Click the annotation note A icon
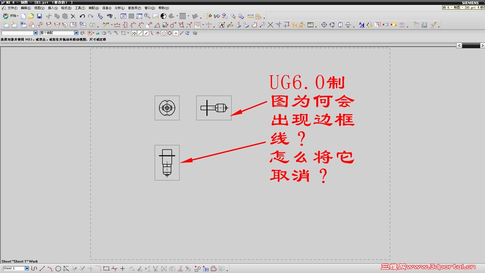This screenshot has width=485, height=273. point(222,25)
